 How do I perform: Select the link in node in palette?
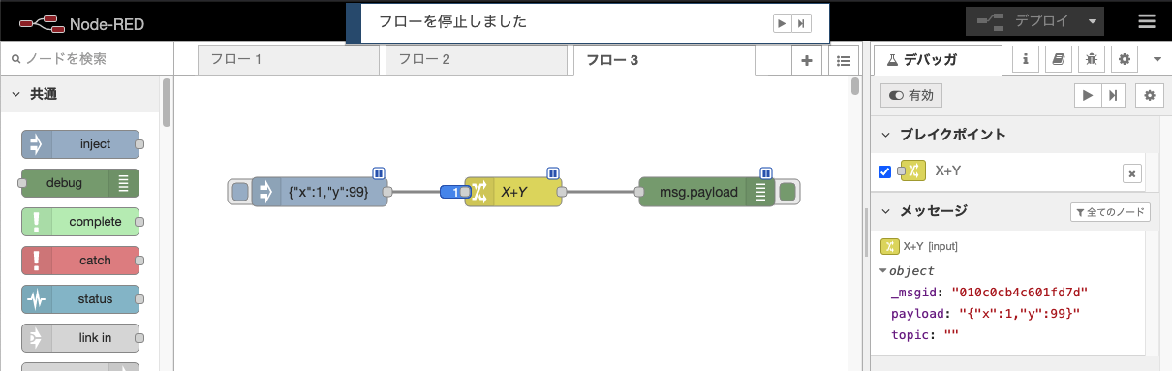pyautogui.click(x=80, y=338)
